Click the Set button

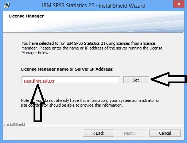click(x=136, y=80)
